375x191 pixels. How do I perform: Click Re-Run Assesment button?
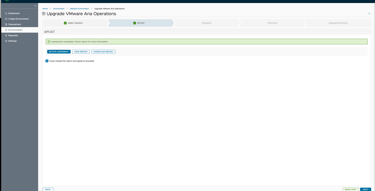pos(59,52)
